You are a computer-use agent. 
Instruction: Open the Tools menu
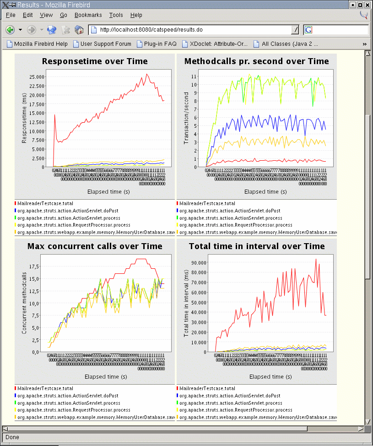[116, 15]
